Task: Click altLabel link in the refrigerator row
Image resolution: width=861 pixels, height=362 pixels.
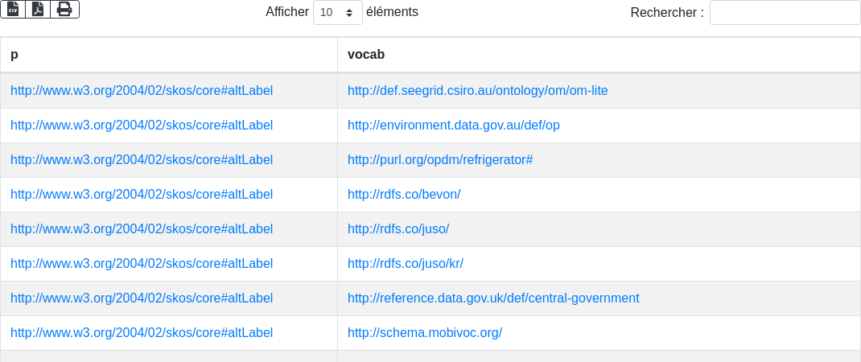Action: 142,160
